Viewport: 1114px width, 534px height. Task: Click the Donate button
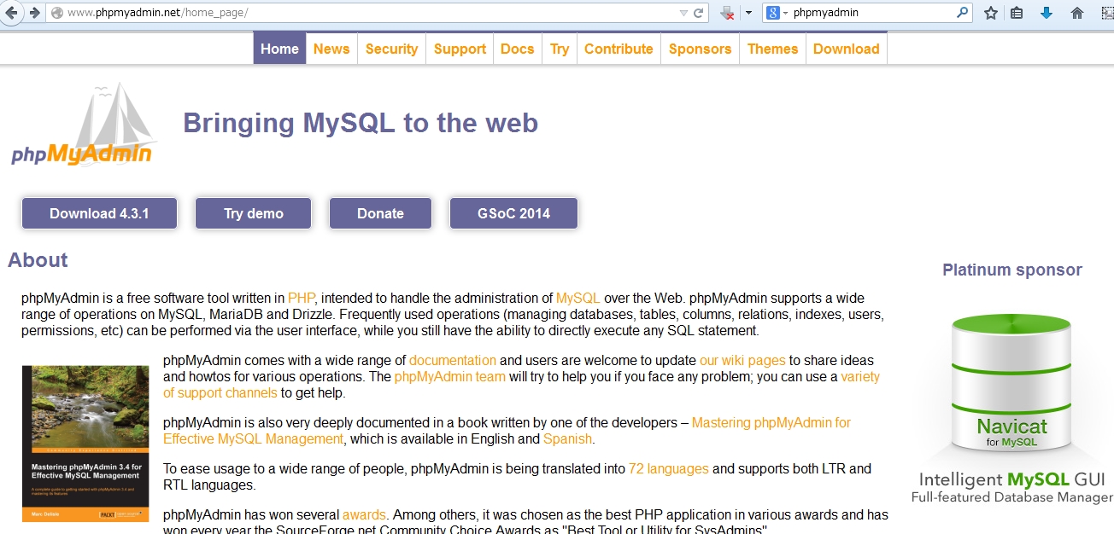coord(380,213)
